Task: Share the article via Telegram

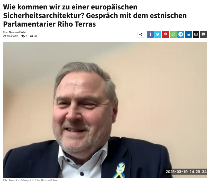Action: 181,34
